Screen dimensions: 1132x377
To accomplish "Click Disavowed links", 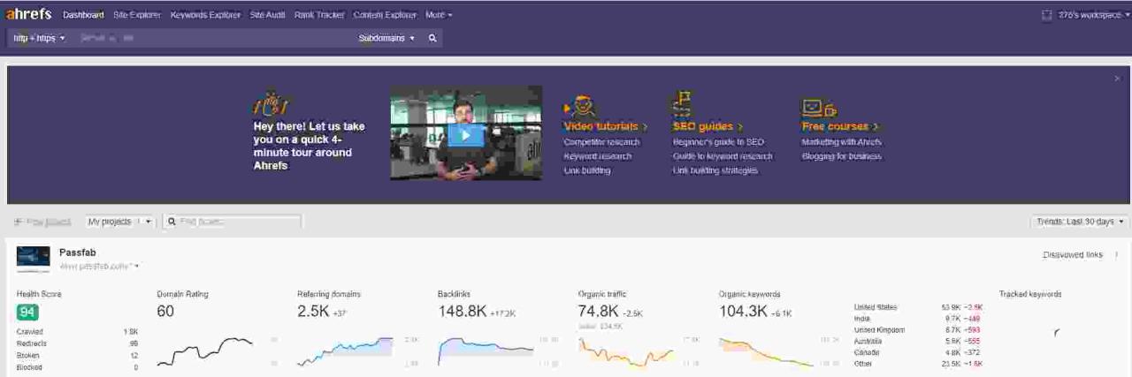I will [1073, 254].
